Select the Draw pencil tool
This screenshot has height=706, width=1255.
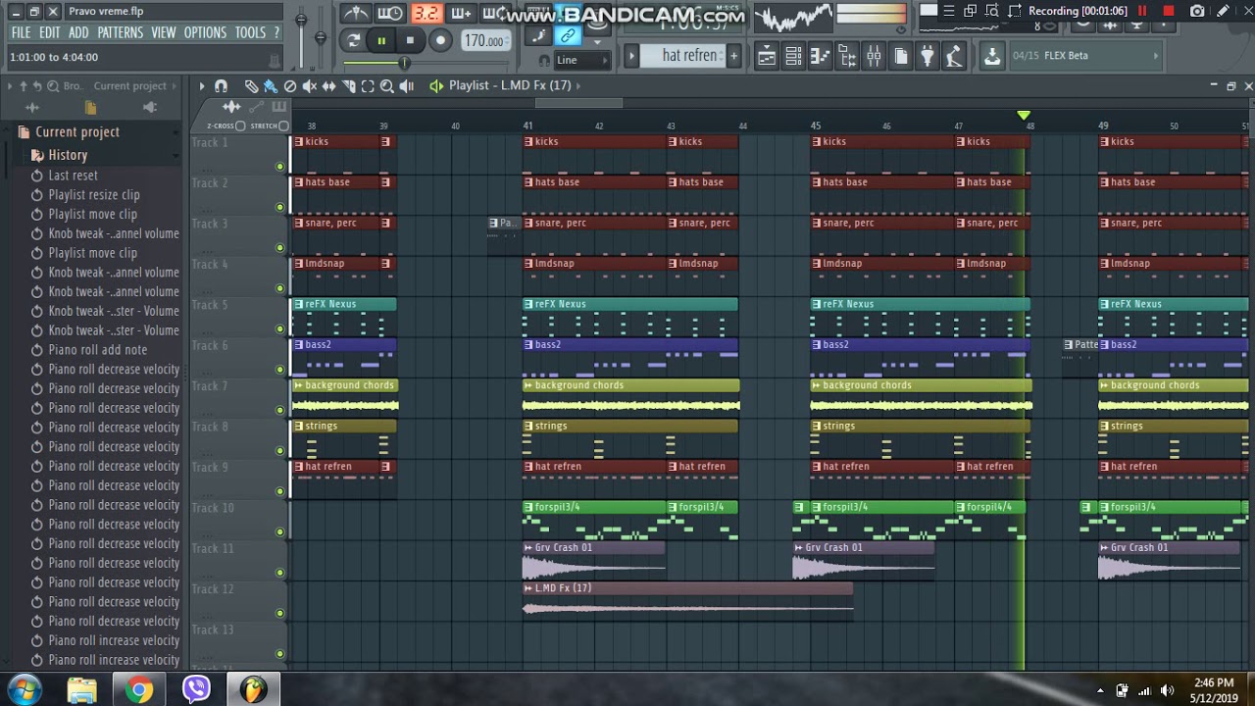click(x=251, y=86)
